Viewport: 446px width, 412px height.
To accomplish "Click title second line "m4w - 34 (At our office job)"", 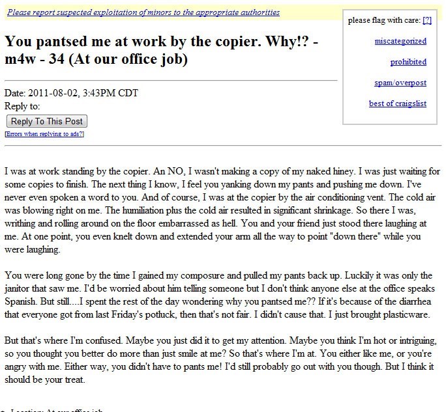I will (96, 59).
